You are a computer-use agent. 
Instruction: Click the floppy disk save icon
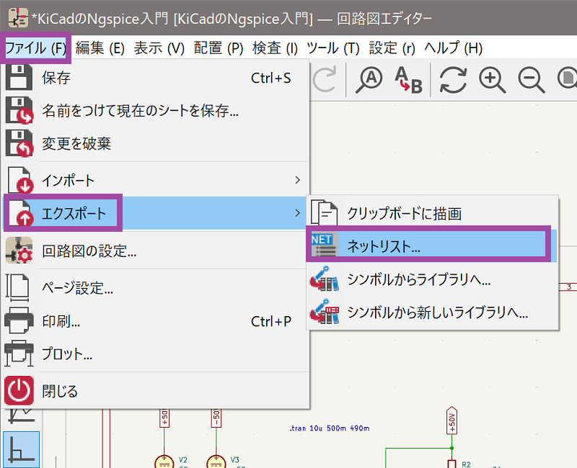click(19, 77)
